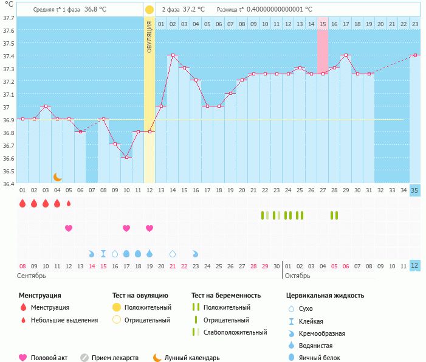The height and width of the screenshot is (362, 426).
Task: Click the pregnancy test marker on cycle day 28
Action: pos(334,215)
